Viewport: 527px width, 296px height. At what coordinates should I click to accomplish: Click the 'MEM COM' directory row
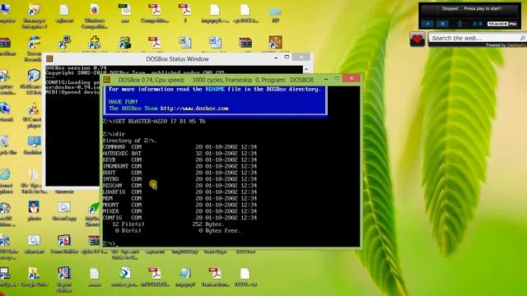(x=180, y=198)
